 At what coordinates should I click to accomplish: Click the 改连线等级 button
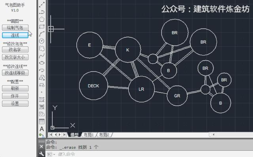tap(15, 73)
